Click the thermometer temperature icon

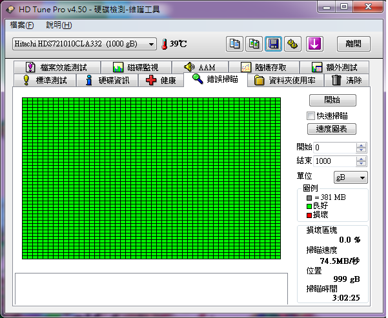pyautogui.click(x=165, y=45)
